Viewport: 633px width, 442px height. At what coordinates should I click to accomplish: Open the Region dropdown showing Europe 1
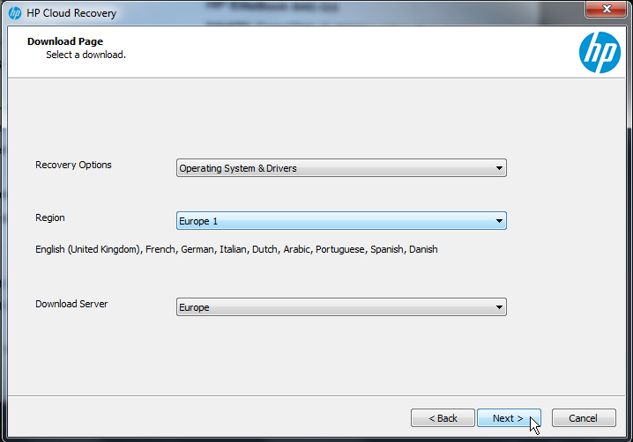click(x=341, y=221)
